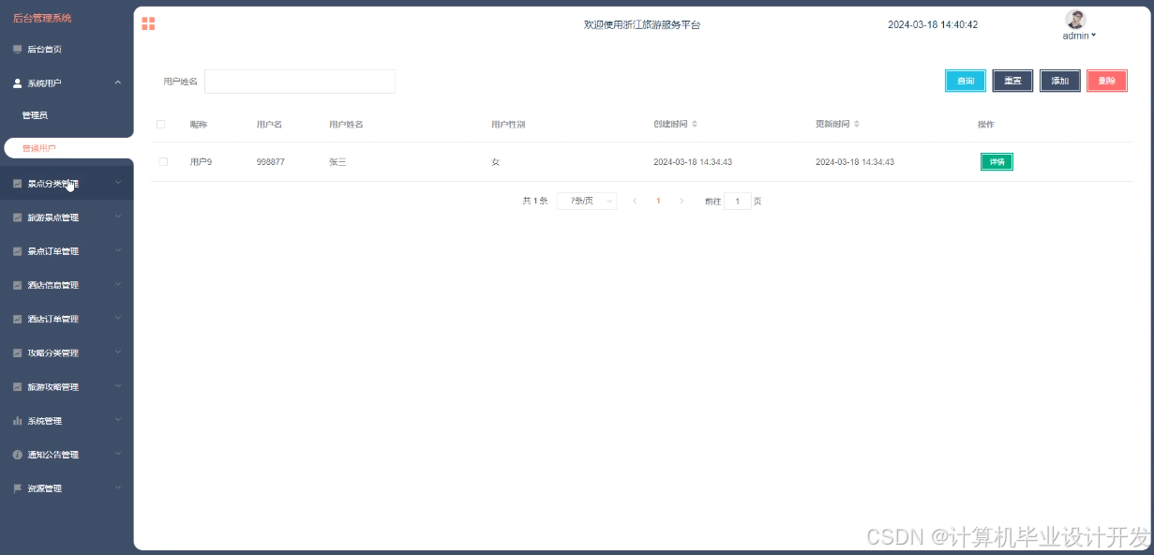The height and width of the screenshot is (555, 1154).
Task: Click the 景点分类管理 sidebar icon
Action: pos(17,184)
